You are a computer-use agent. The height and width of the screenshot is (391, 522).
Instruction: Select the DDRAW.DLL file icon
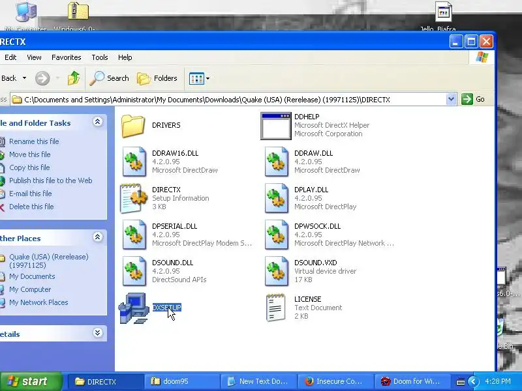[x=276, y=162]
